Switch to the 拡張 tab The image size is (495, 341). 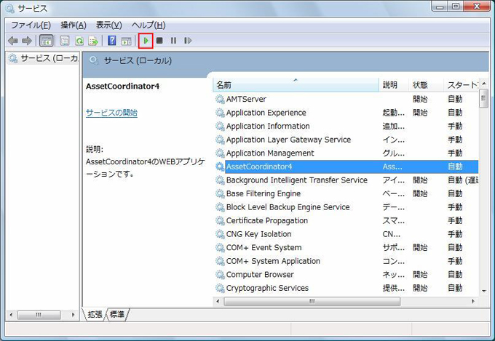[95, 314]
